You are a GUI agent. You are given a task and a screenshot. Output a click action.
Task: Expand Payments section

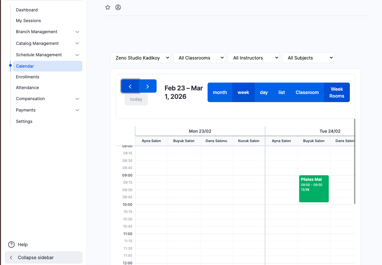point(77,110)
